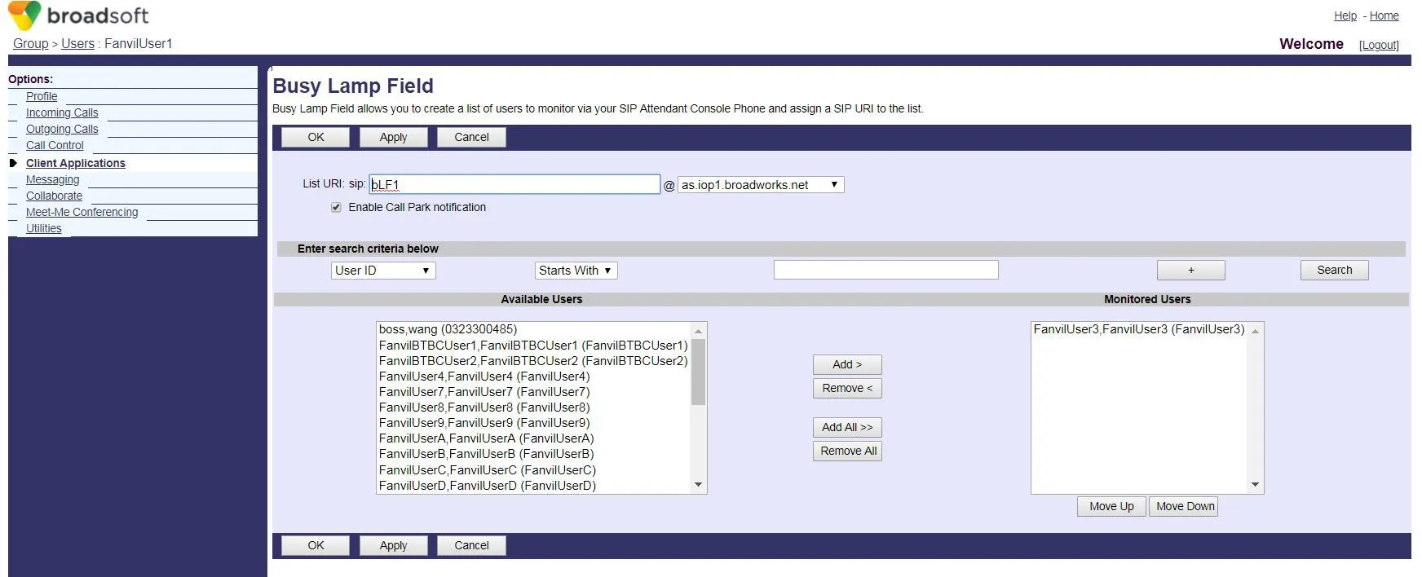
Task: Open the Utilities options link
Action: [43, 228]
